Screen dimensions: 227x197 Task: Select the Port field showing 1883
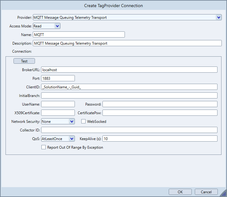58,78
